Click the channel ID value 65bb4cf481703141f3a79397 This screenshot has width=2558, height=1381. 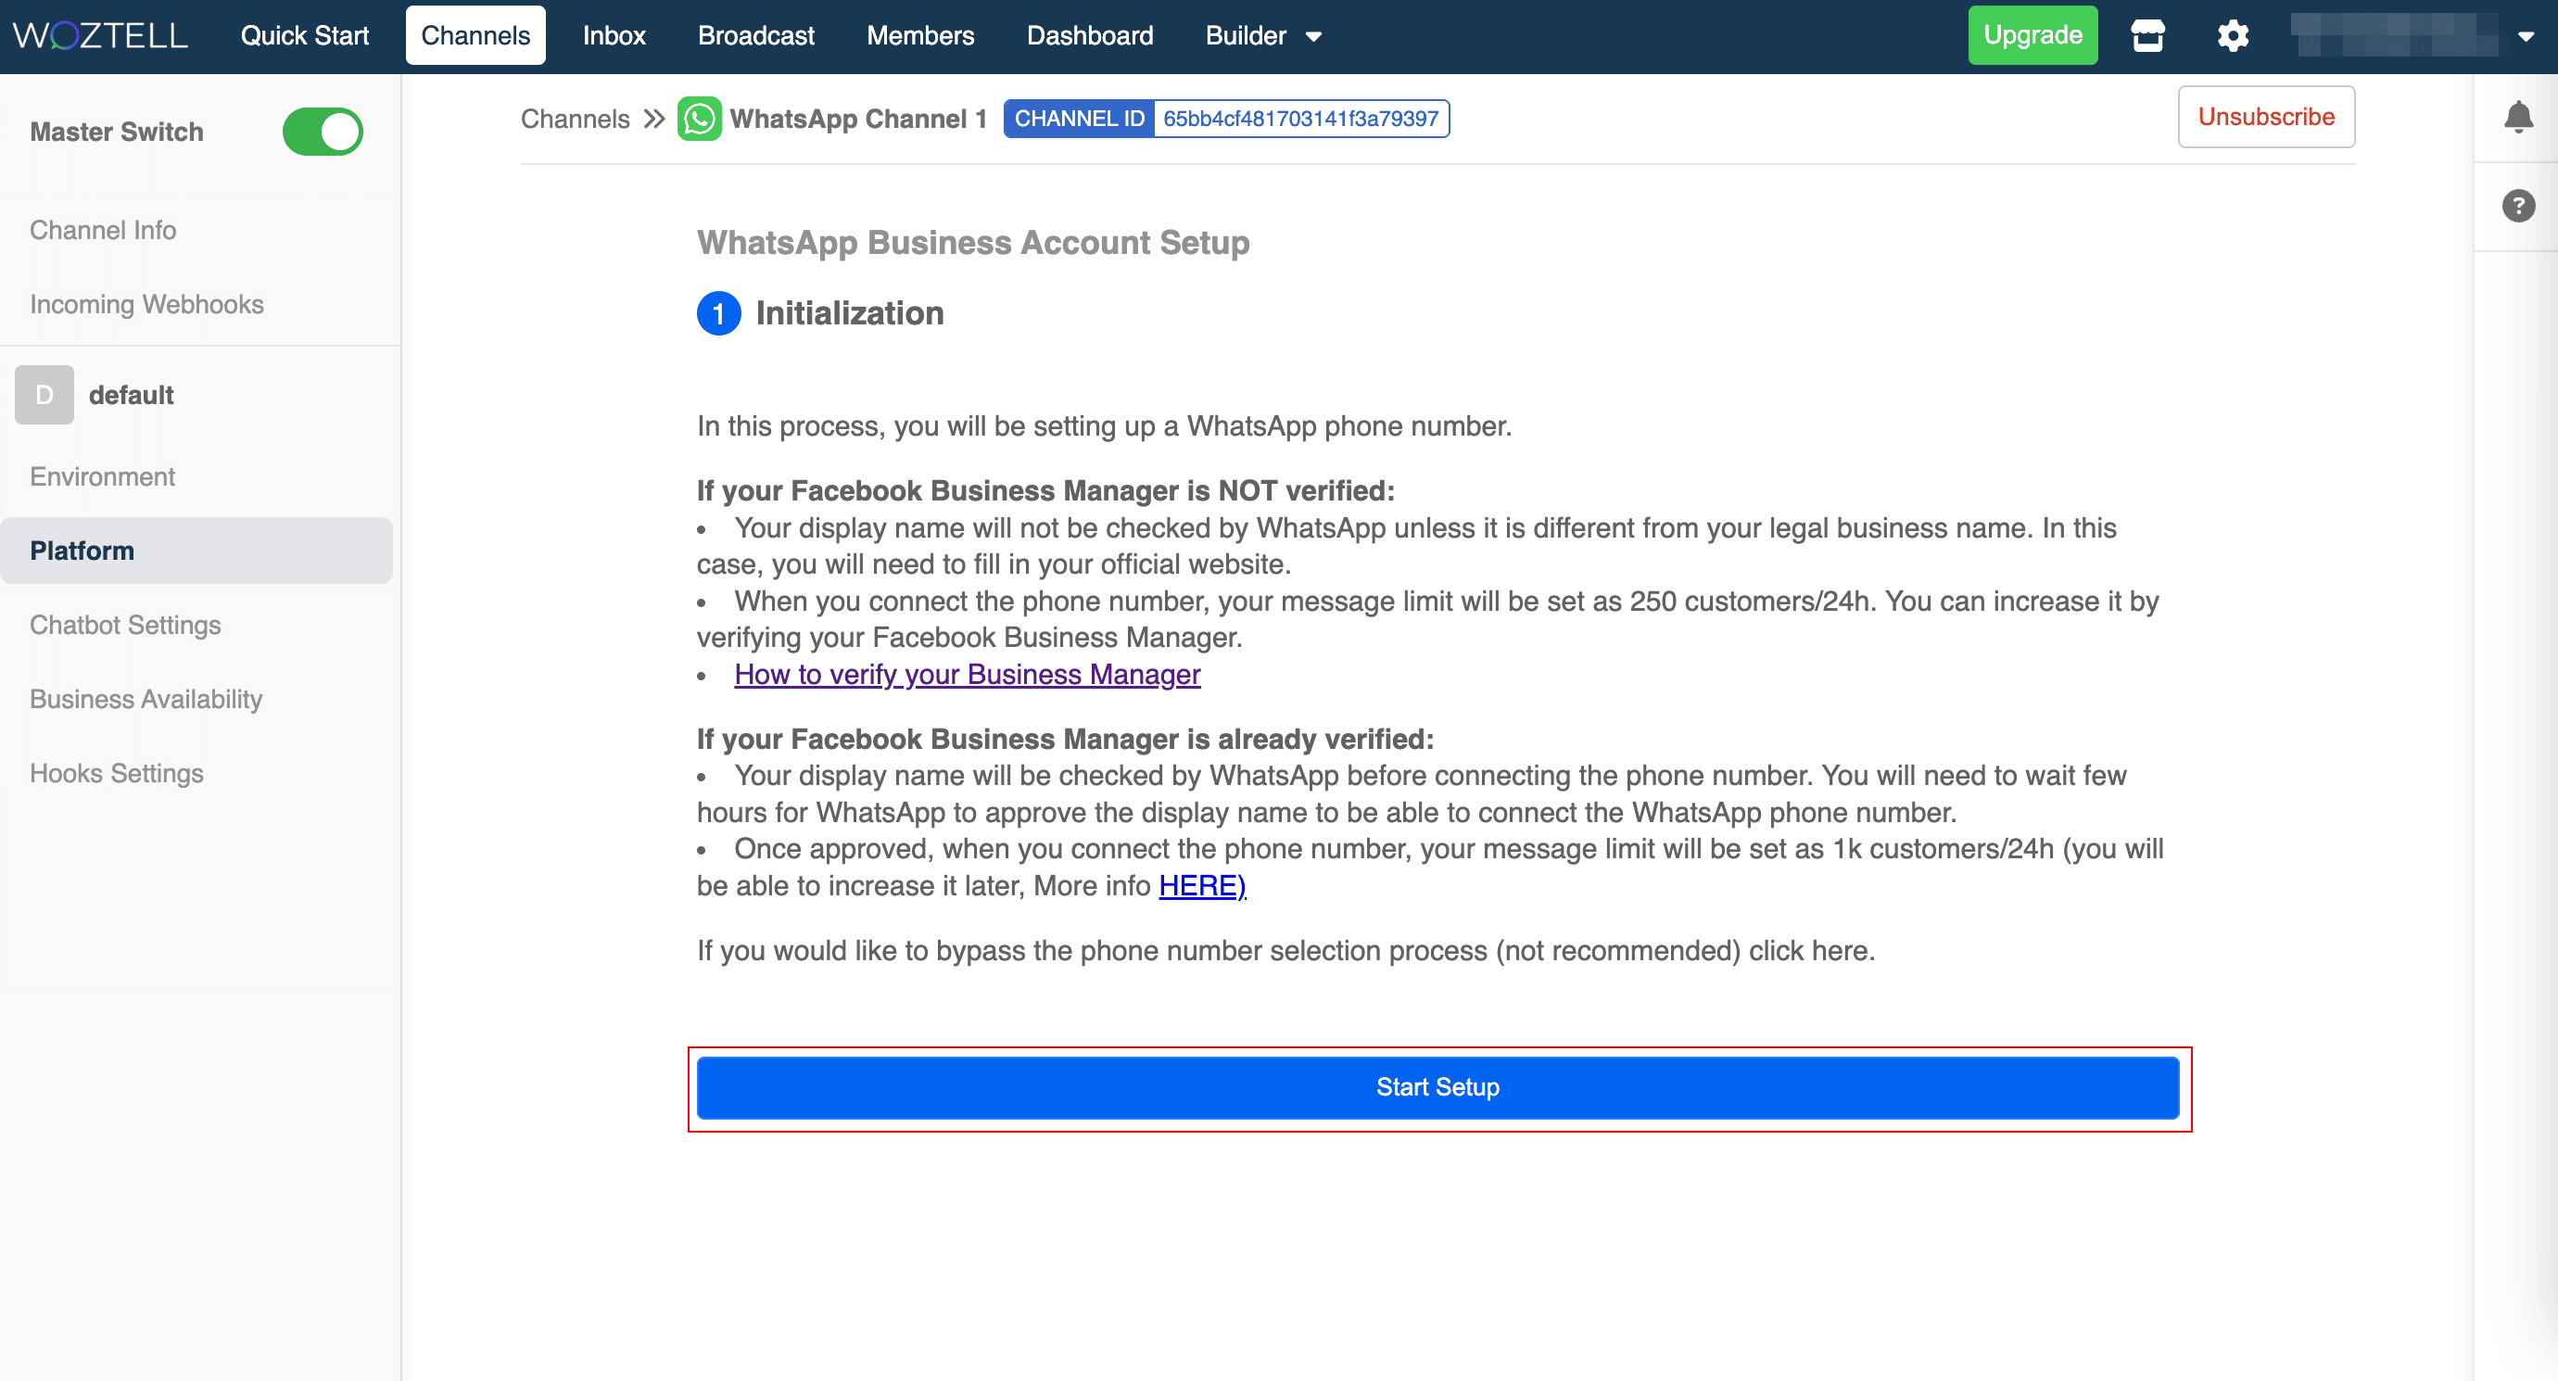click(1301, 120)
